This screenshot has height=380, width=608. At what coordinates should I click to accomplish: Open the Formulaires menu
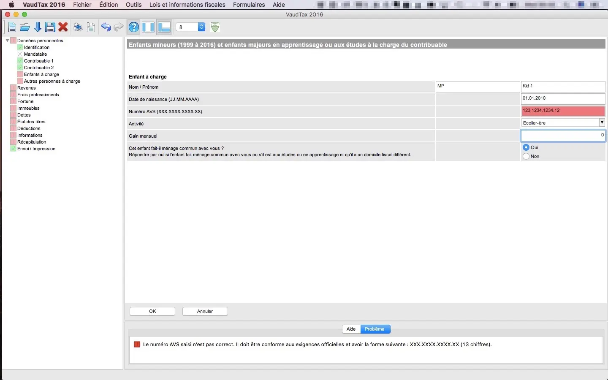249,5
